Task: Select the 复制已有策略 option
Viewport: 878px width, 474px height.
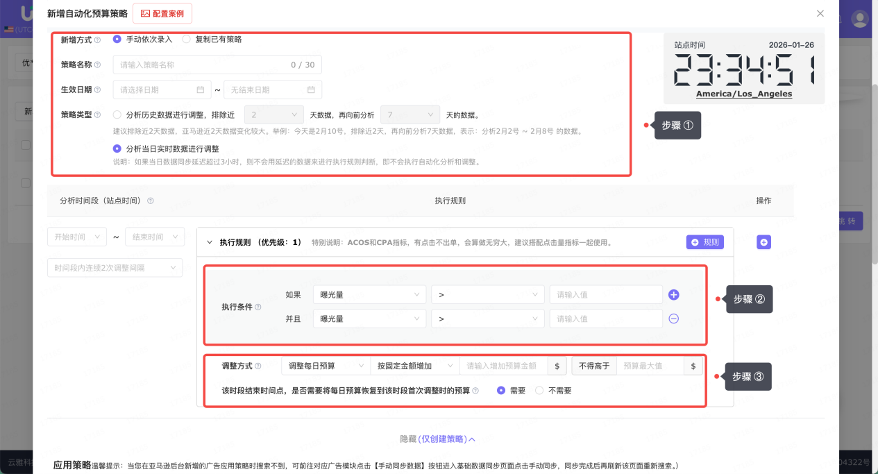Action: [x=186, y=39]
